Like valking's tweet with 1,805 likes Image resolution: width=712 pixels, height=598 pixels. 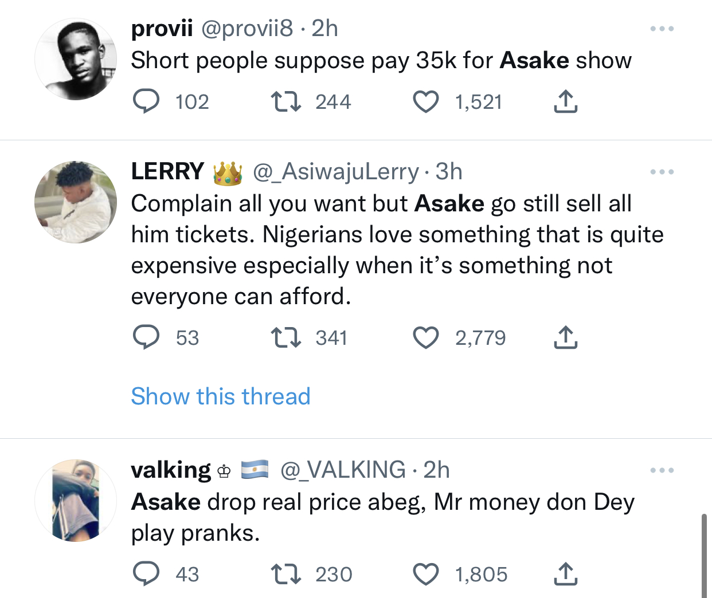click(426, 574)
